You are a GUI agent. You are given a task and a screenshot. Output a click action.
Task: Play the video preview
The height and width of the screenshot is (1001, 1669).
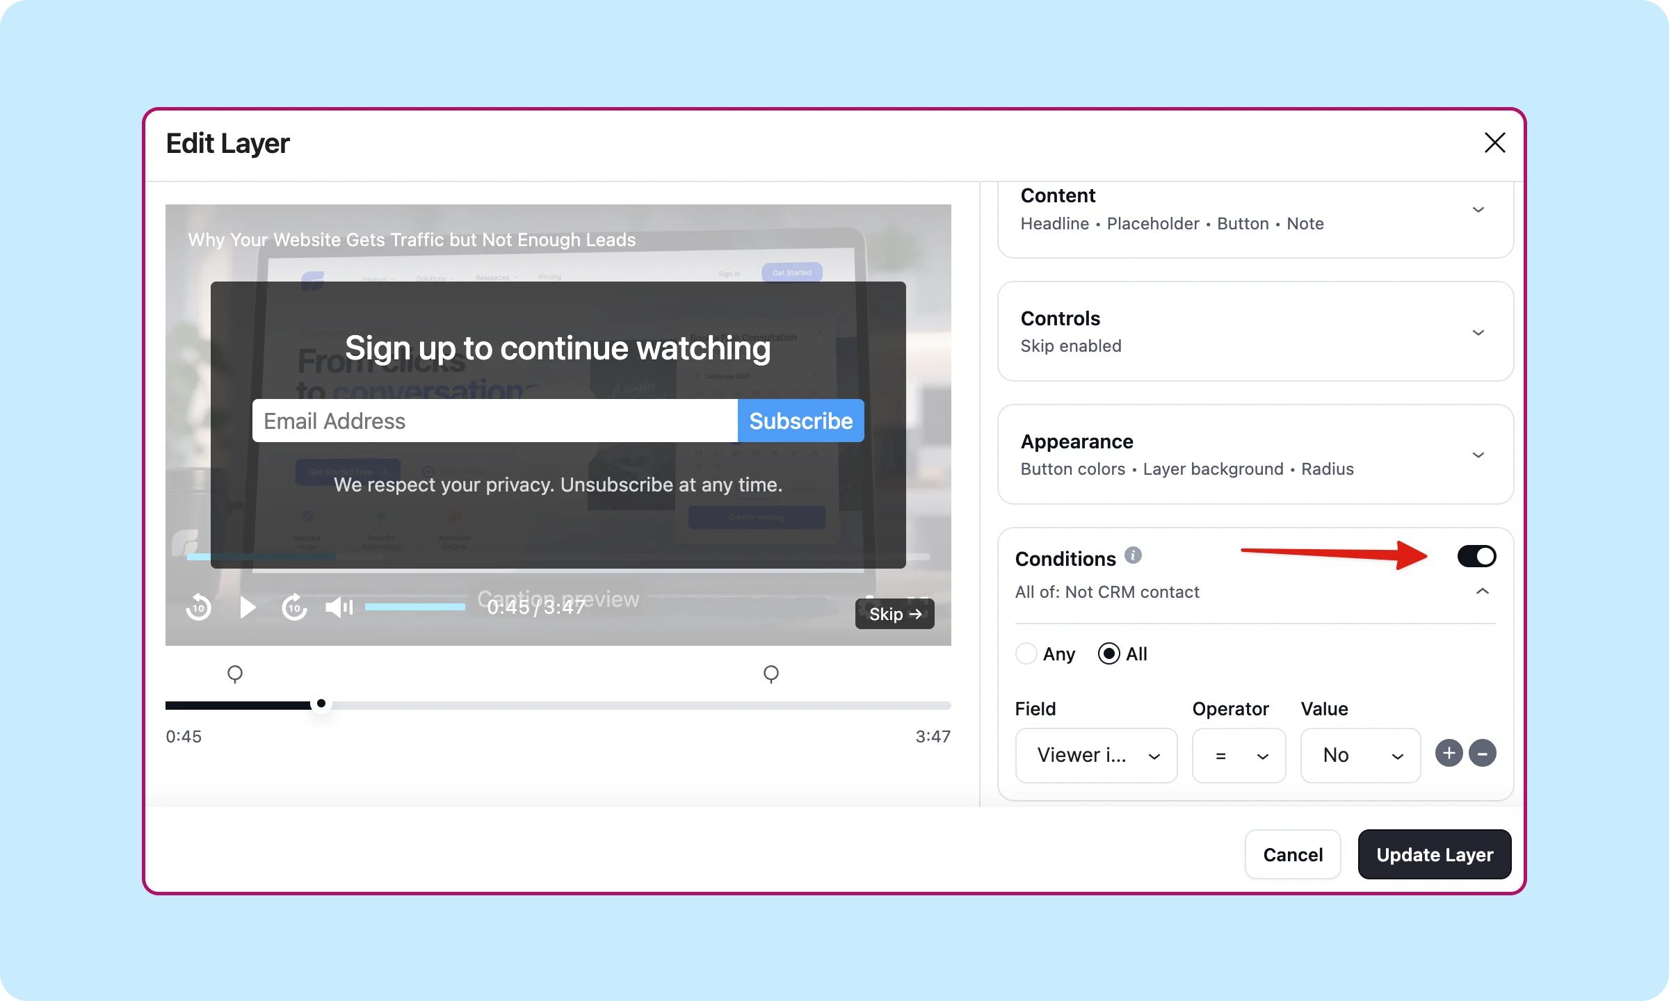pyautogui.click(x=247, y=608)
